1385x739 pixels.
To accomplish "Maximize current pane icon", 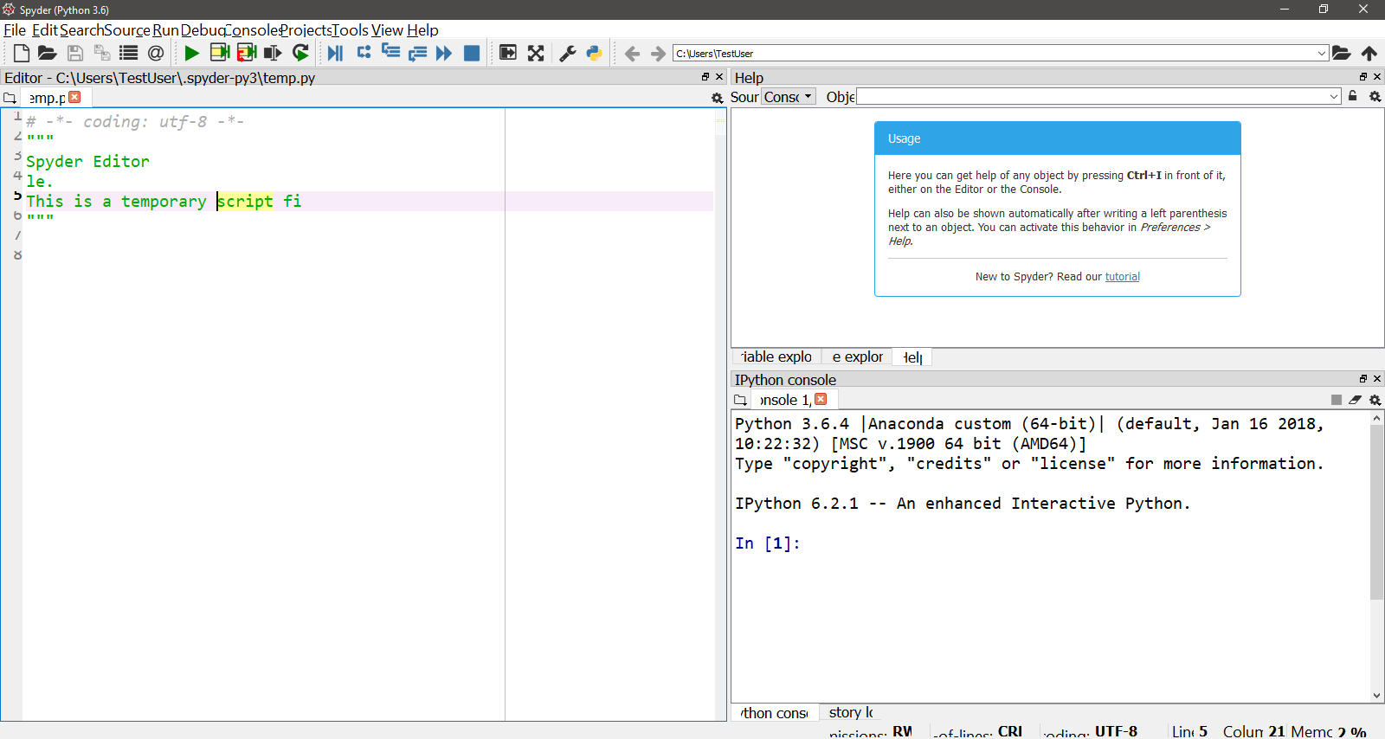I will 508,53.
